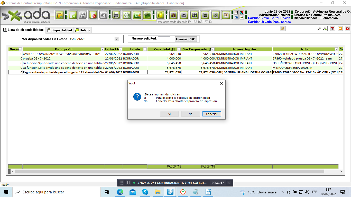Click the padlock toolbar icon
Viewport: 351px width, 197px height.
pyautogui.click(x=160, y=15)
